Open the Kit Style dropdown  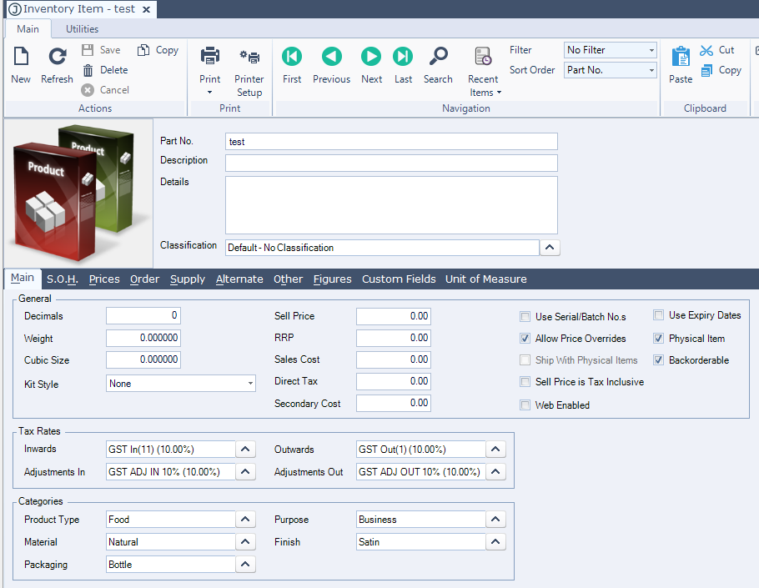250,384
